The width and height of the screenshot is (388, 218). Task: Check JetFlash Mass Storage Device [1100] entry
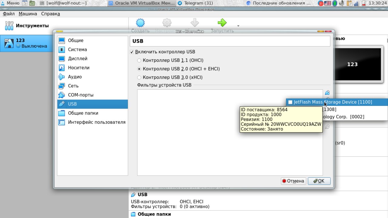tap(337, 102)
